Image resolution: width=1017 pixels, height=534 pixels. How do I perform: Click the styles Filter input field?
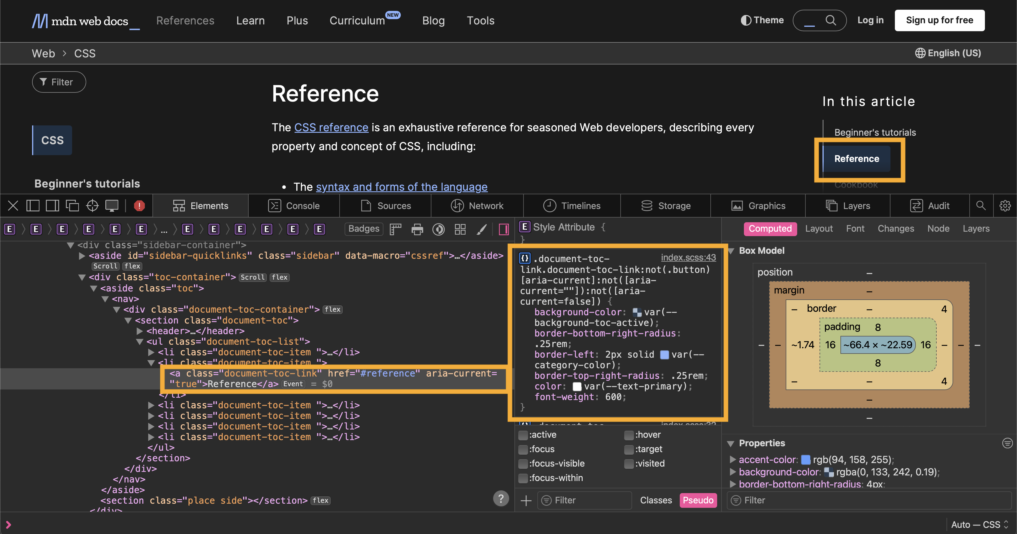[584, 500]
